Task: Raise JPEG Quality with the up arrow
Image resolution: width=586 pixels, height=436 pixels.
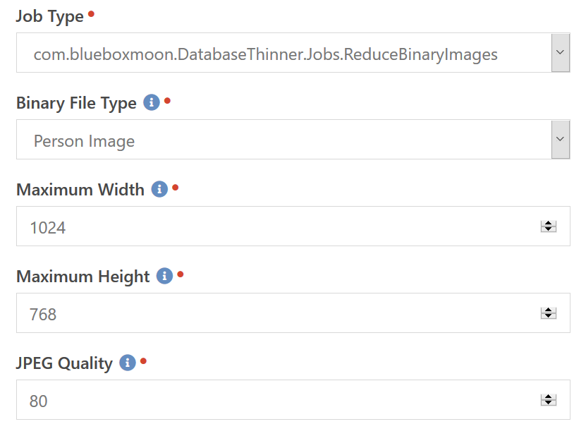Action: (548, 396)
